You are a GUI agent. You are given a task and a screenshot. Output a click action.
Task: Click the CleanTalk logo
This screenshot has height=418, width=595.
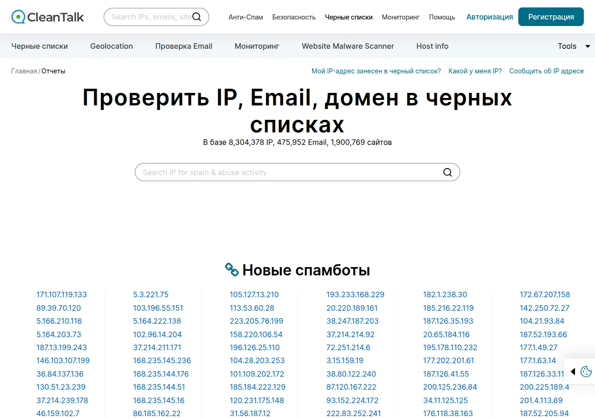coord(48,17)
